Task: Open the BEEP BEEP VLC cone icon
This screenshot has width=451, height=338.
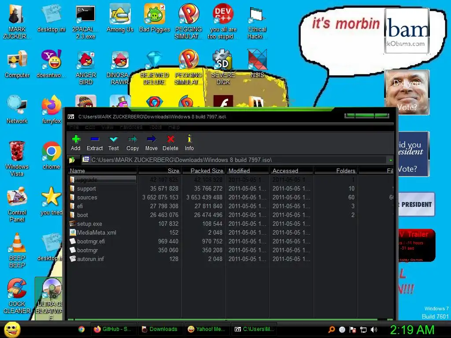Action: click(x=17, y=250)
